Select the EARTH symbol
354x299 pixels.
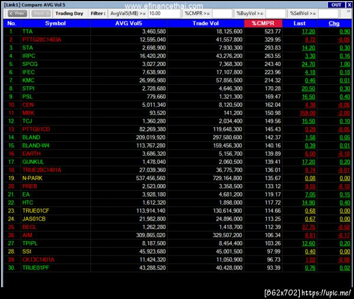pyautogui.click(x=31, y=154)
